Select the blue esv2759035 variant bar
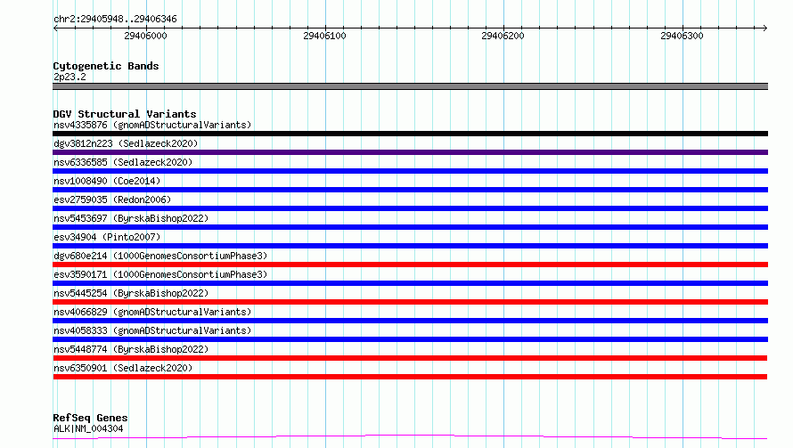The width and height of the screenshot is (793, 448). tap(410, 208)
